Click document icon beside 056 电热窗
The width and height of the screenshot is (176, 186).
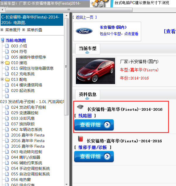[7, 180]
